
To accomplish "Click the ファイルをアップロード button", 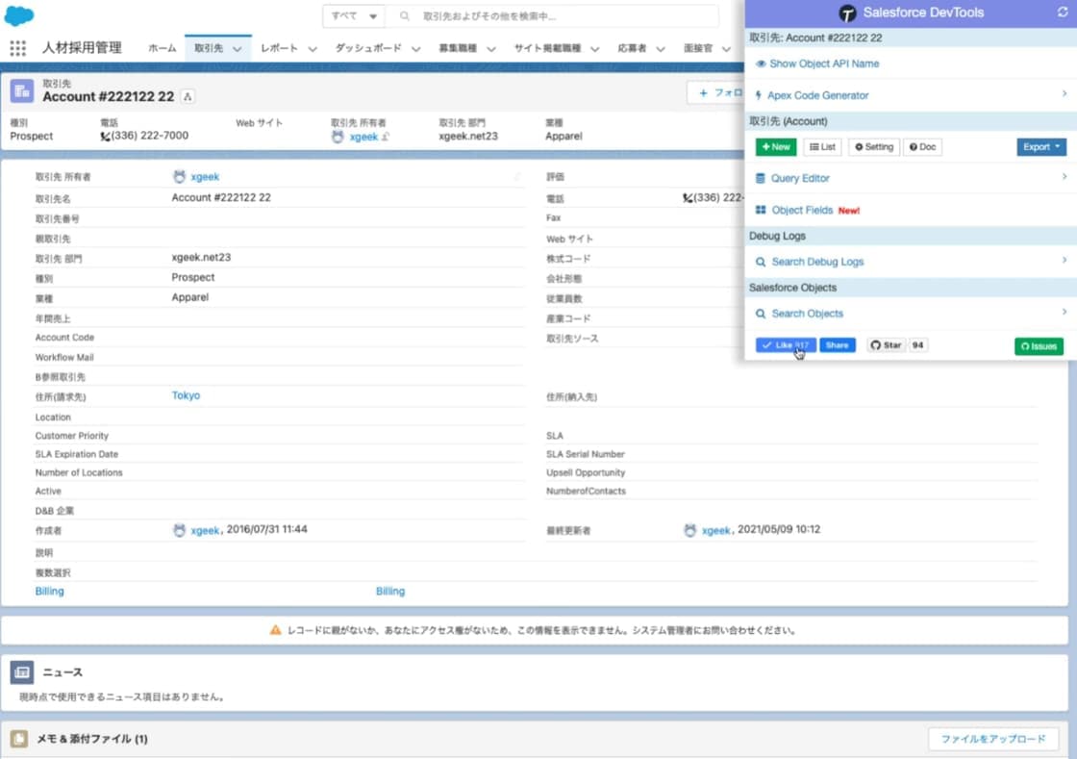I will 993,739.
